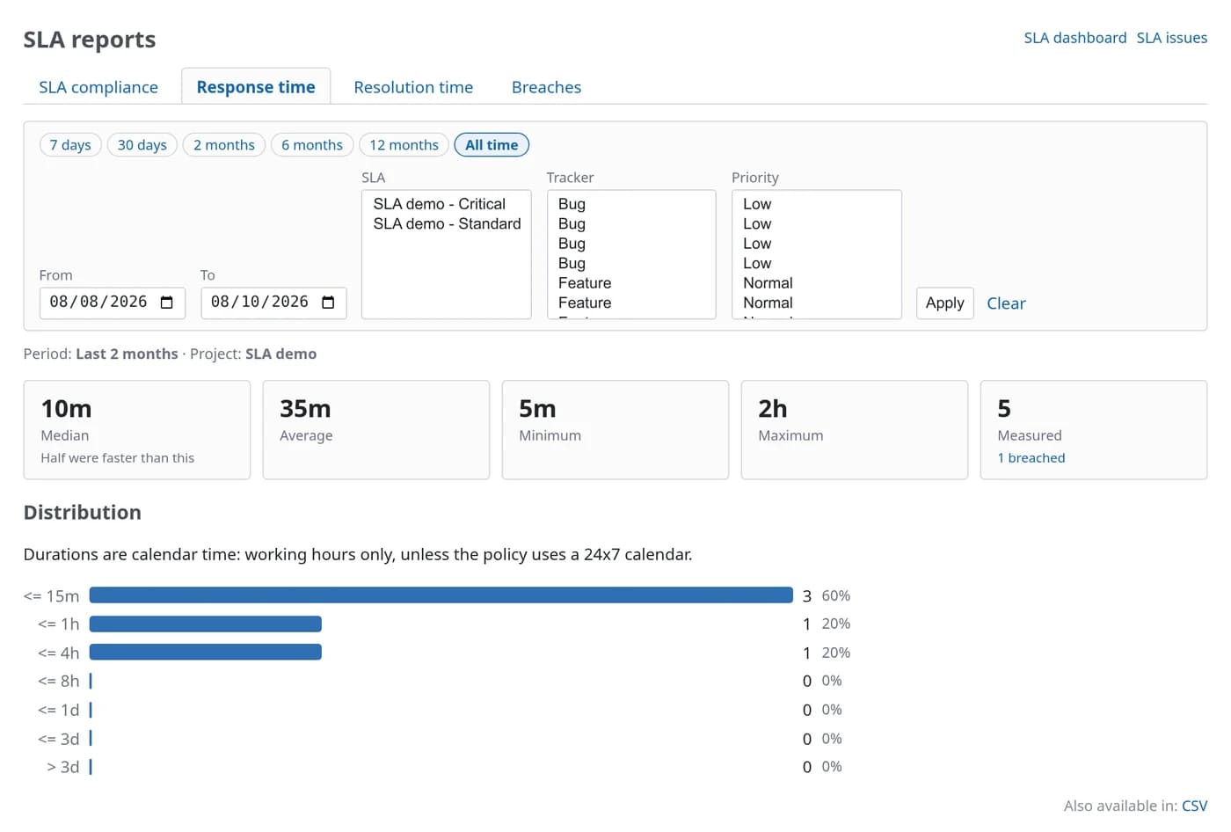Switch to the SLA compliance tab
The width and height of the screenshot is (1231, 832).
(x=98, y=87)
